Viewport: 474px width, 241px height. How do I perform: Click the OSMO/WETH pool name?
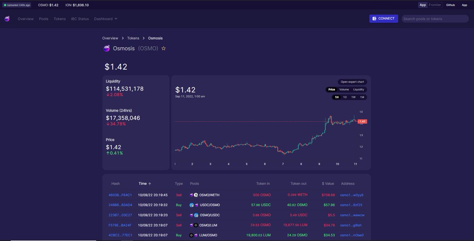209,195
